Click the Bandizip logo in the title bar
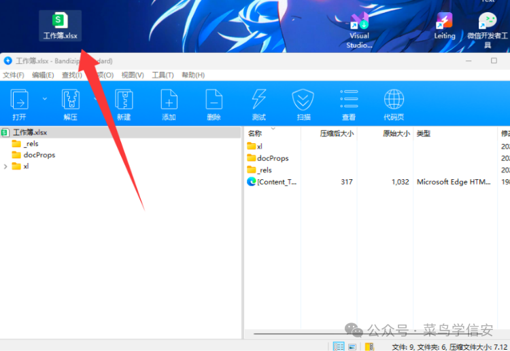This screenshot has width=510, height=351. click(x=7, y=60)
